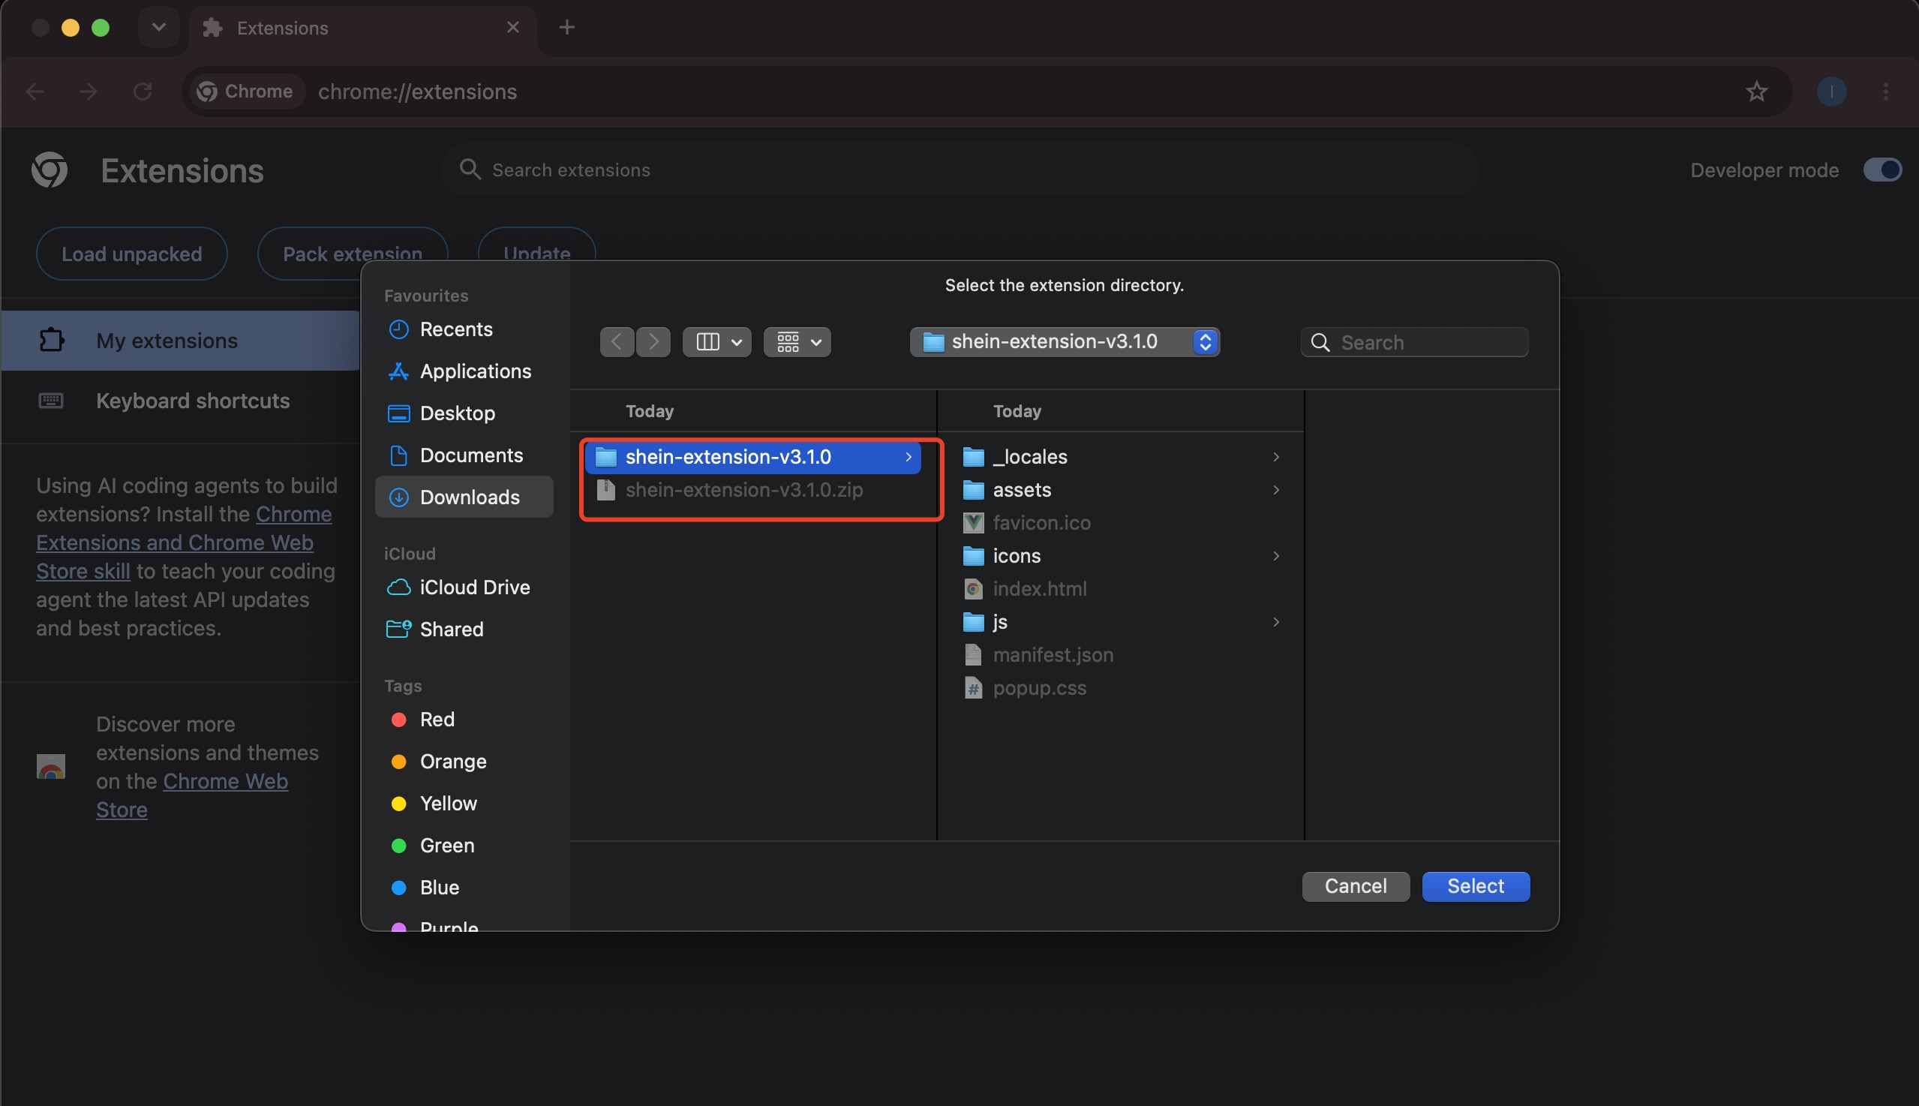1919x1106 pixels.
Task: Select the js folder
Action: point(1122,621)
